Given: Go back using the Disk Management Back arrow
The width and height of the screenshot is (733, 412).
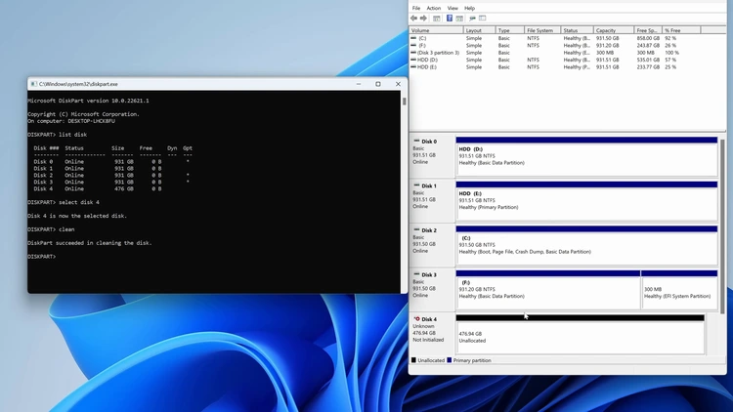Looking at the screenshot, I should (413, 19).
